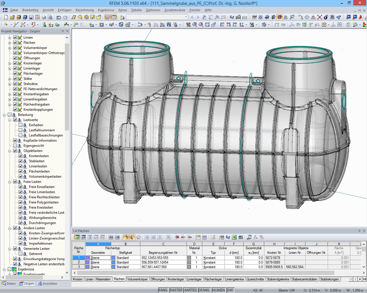The width and height of the screenshot is (367, 293).
Task: Open the load case combo box in toolbar
Action: click(157, 17)
